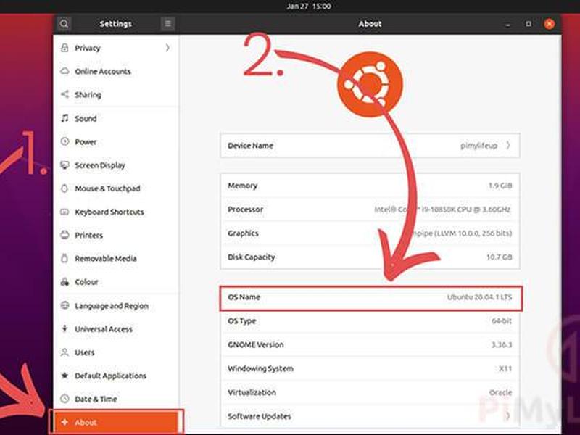Click the Privacy lock icon
The width and height of the screenshot is (580, 435).
point(65,48)
